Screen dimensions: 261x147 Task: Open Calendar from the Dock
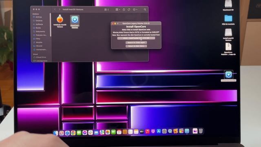click(x=119, y=132)
